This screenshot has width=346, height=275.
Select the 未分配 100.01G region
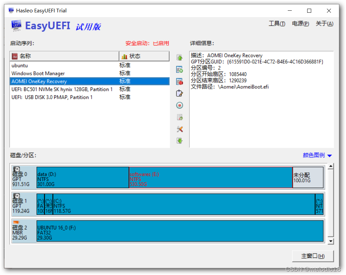coord(308,178)
